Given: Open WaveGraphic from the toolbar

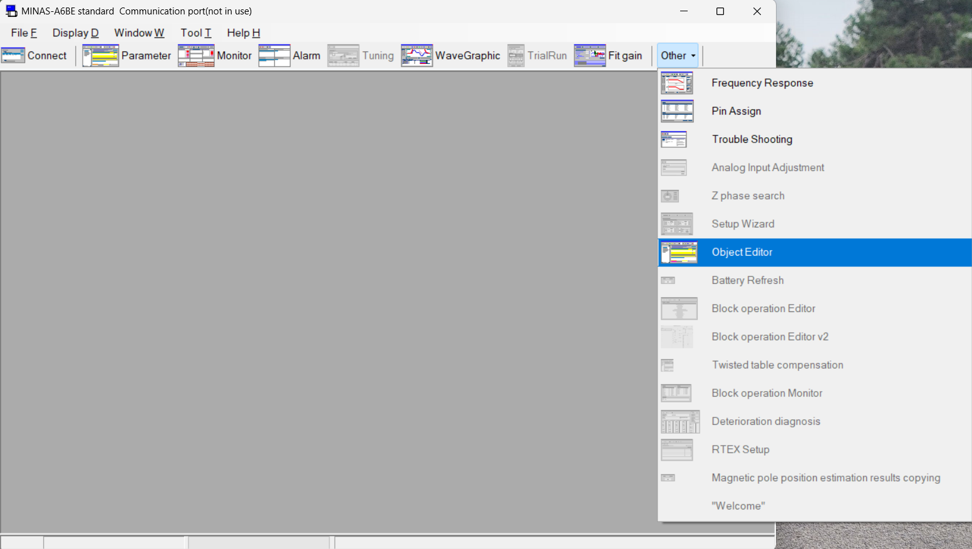Looking at the screenshot, I should [x=417, y=56].
